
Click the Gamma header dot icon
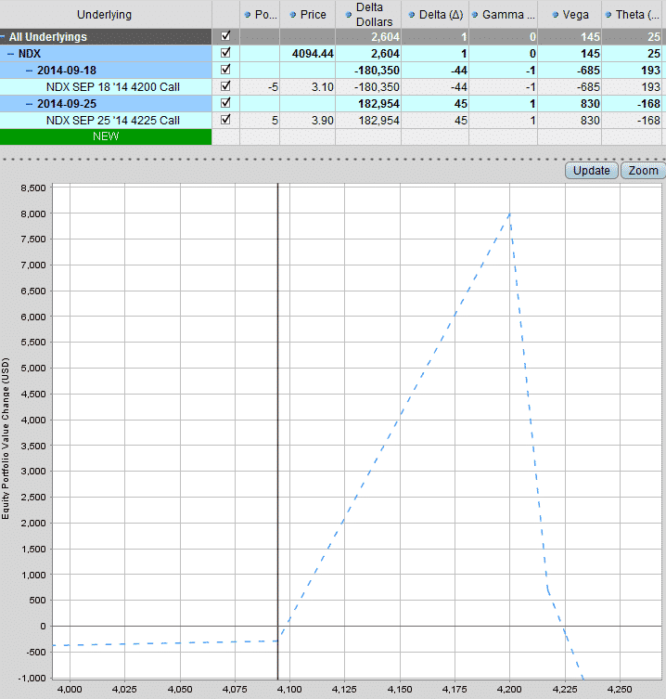tap(475, 15)
